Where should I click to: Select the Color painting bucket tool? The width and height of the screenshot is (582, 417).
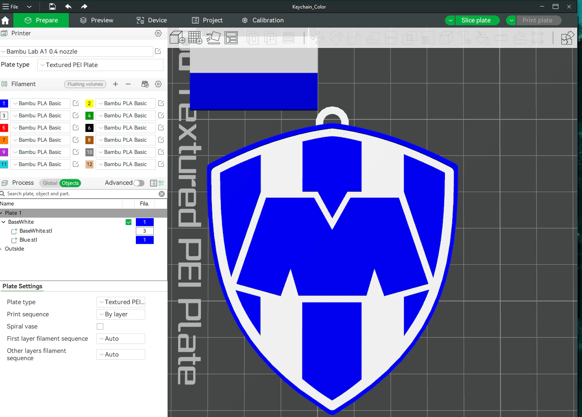click(x=483, y=38)
